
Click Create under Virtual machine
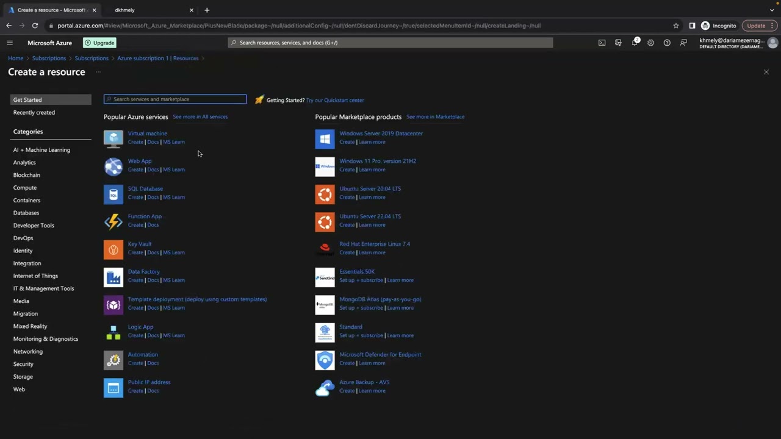click(135, 142)
